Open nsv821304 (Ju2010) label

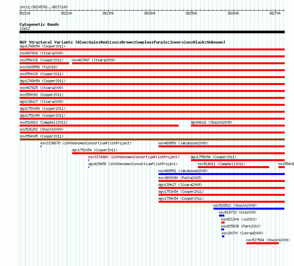click(239, 219)
